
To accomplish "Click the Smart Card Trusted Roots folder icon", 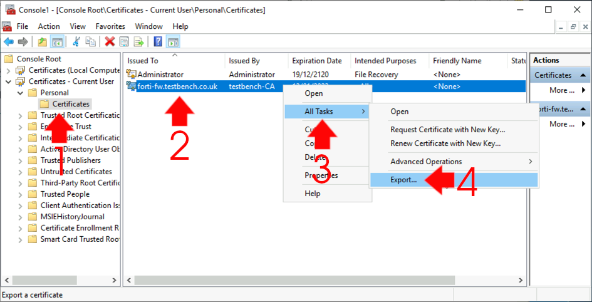I will pos(33,239).
